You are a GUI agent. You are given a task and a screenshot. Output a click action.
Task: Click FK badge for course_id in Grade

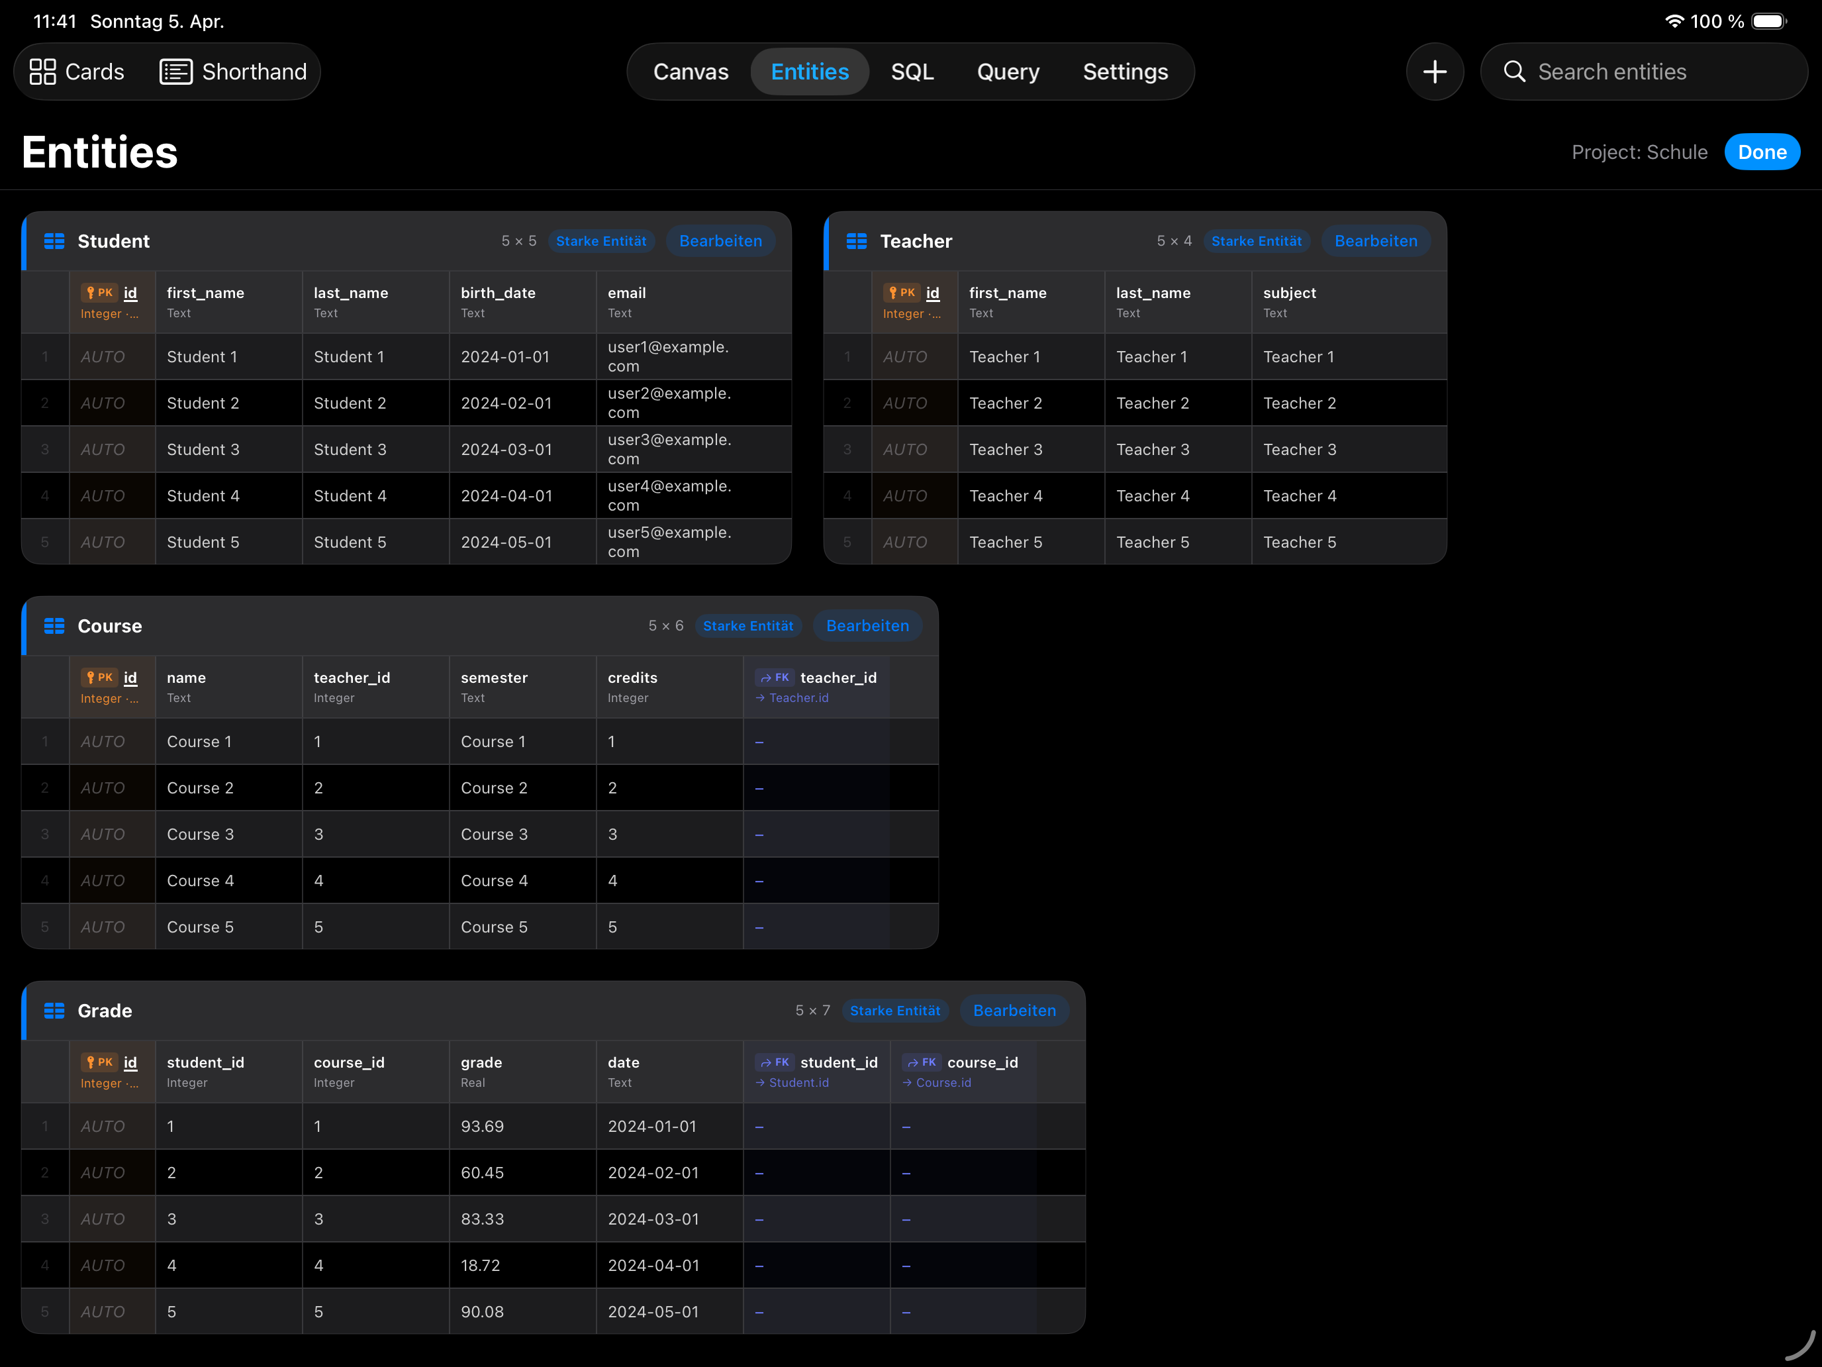(921, 1062)
